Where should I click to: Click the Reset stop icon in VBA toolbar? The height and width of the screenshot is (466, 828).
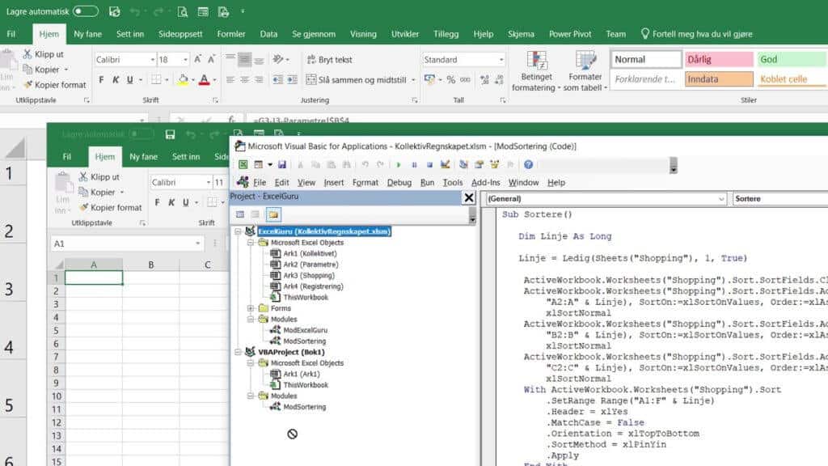pyautogui.click(x=430, y=165)
